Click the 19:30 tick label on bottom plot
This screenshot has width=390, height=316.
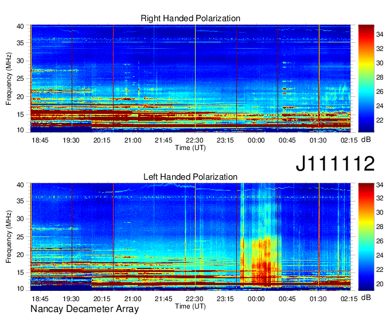tap(71, 299)
